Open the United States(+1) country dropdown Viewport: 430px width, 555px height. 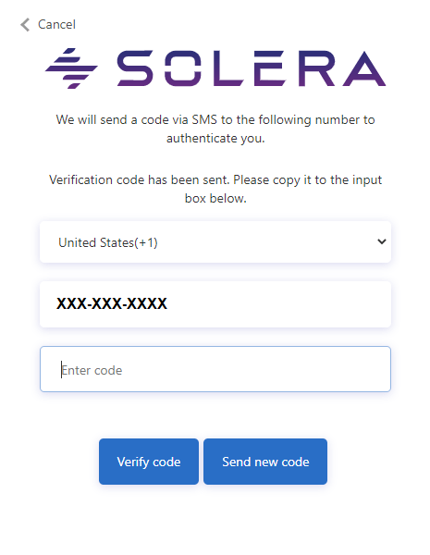(215, 242)
